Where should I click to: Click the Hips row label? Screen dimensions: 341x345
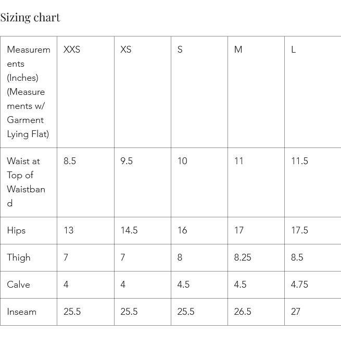pos(16,230)
